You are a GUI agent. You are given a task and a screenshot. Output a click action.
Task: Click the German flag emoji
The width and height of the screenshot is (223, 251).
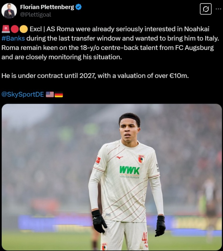tap(59, 94)
